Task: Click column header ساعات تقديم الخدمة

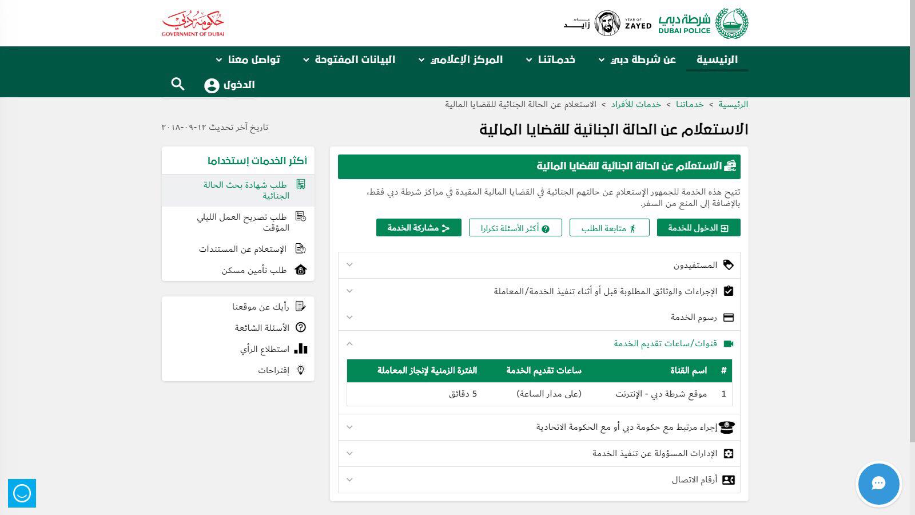Action: pos(544,371)
